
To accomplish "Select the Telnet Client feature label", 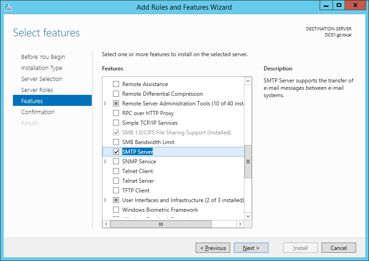I will (137, 171).
